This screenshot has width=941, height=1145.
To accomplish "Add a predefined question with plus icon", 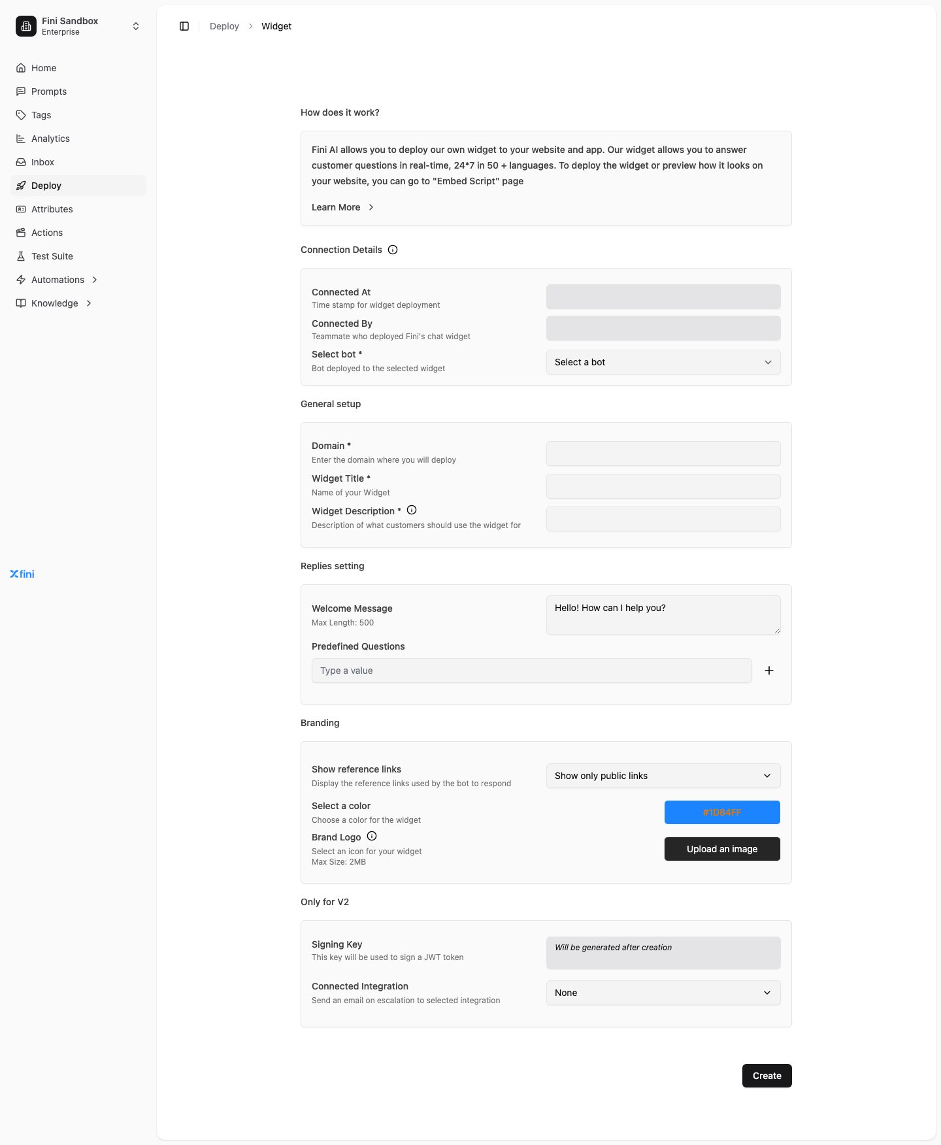I will [769, 671].
